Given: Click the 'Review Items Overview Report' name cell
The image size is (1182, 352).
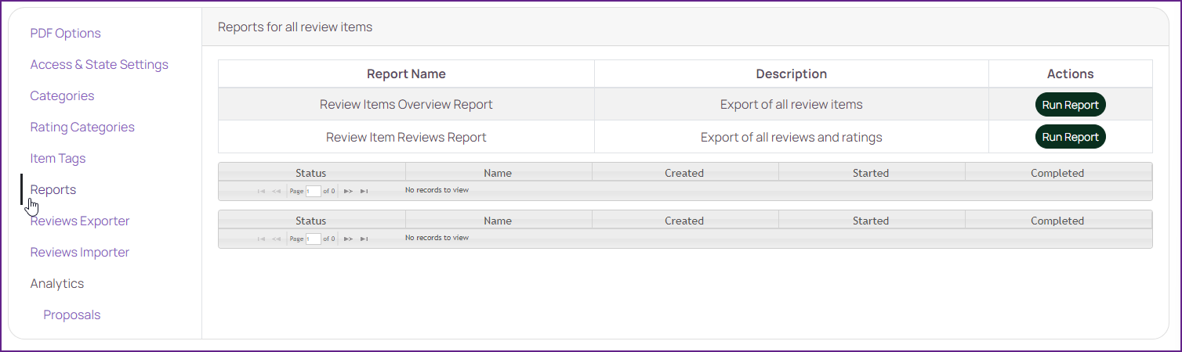Looking at the screenshot, I should click(406, 104).
